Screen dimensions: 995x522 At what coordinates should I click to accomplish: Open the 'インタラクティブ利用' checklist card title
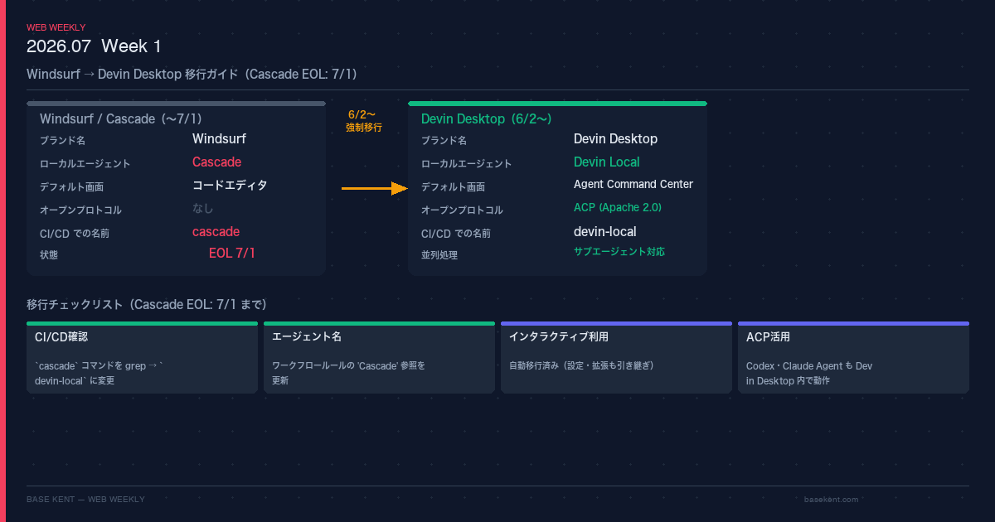(559, 337)
